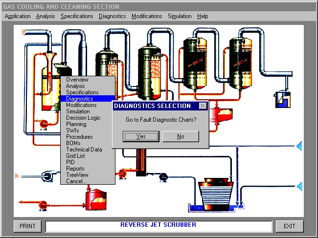318x238 pixels.
Task: Click the PRINT button
Action: tap(27, 226)
